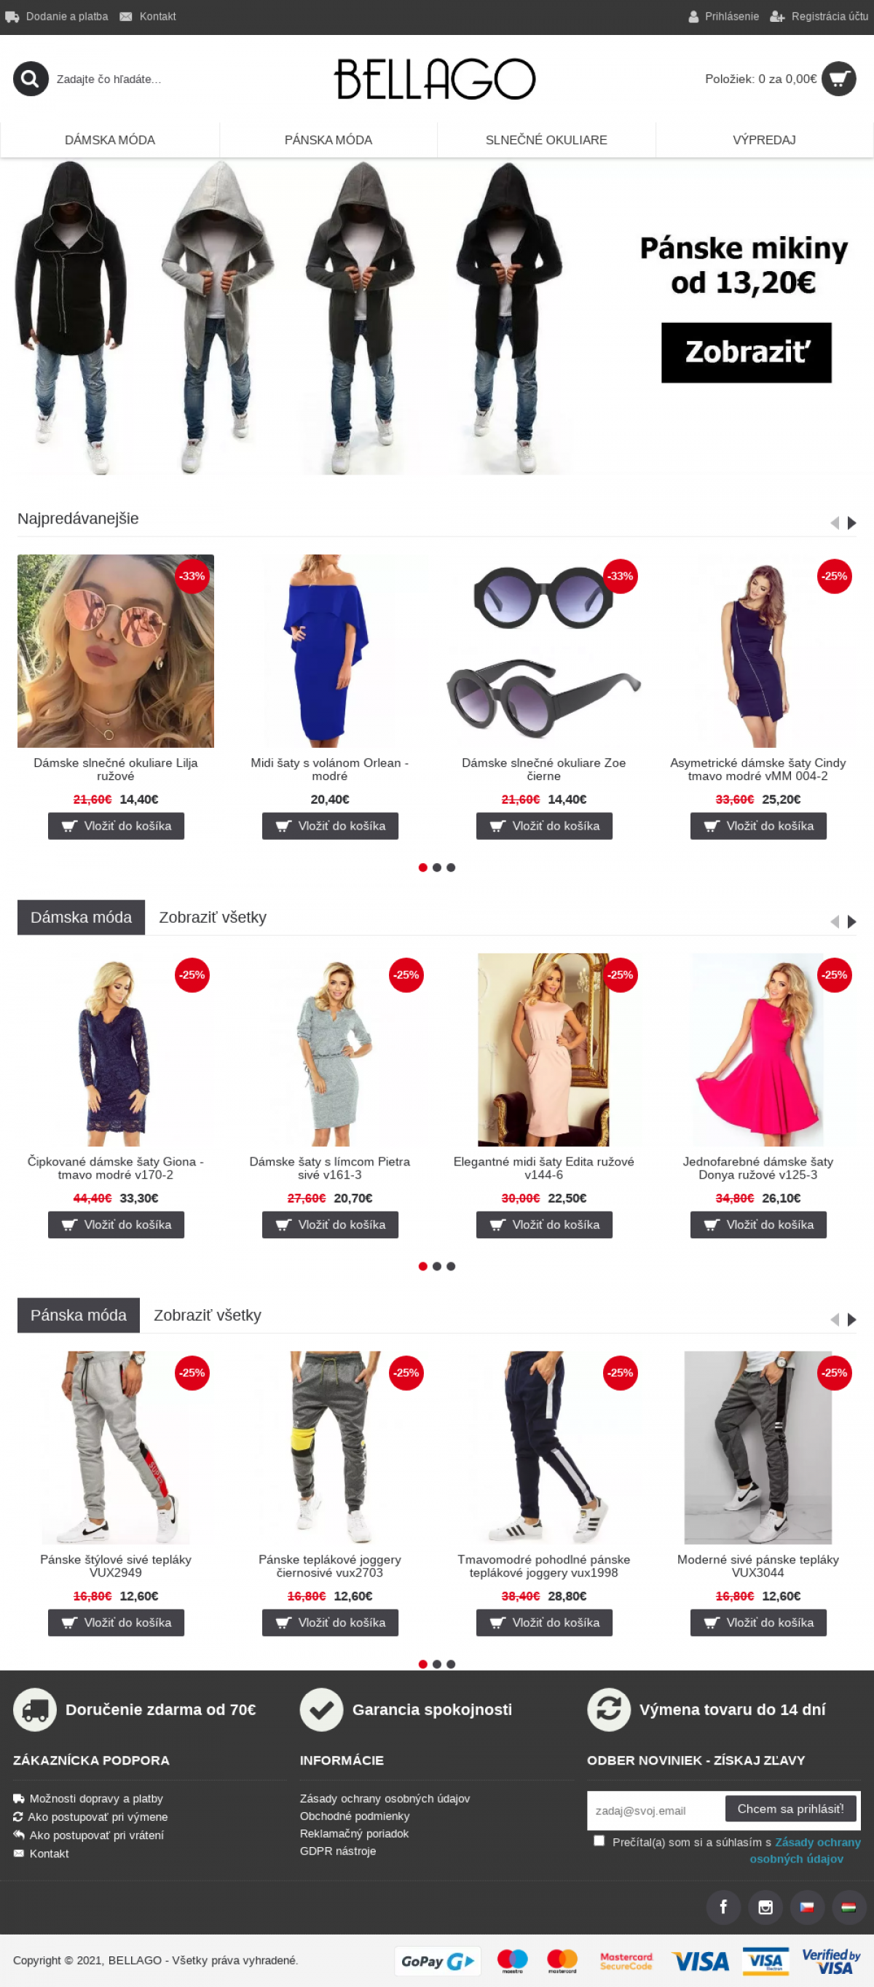
Task: Go to next Najpredávanejšie products with right arrow
Action: [x=851, y=523]
